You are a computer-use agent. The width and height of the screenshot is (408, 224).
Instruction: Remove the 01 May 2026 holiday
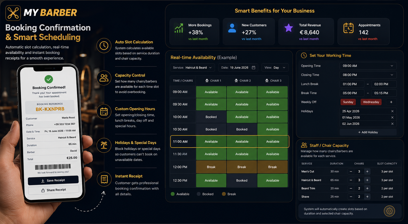(x=392, y=118)
